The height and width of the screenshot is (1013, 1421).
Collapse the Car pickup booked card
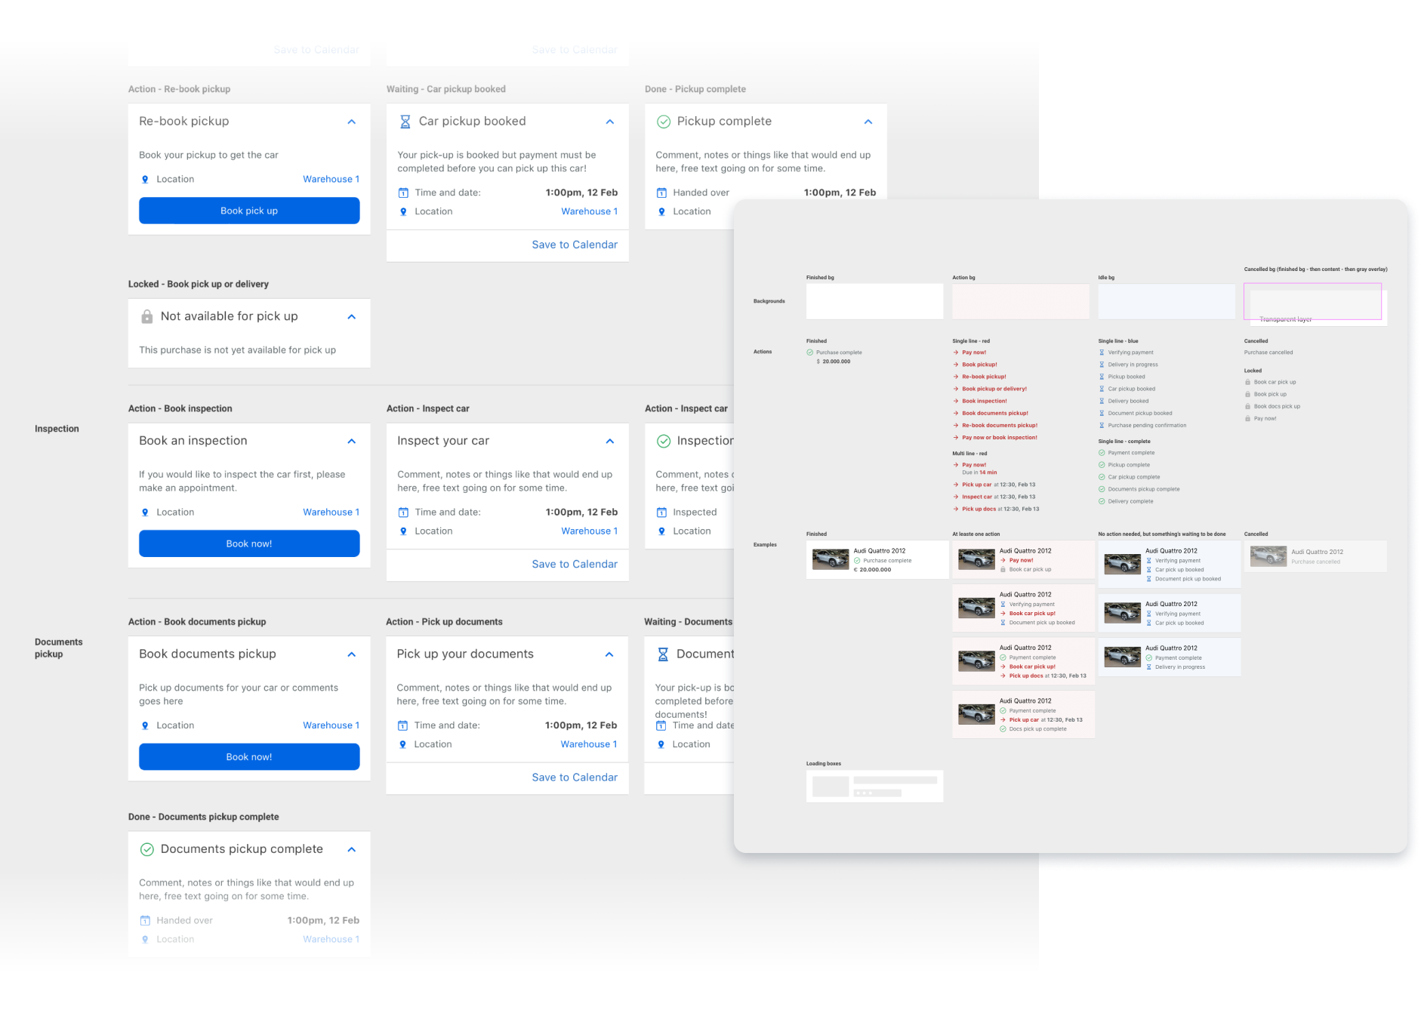610,122
